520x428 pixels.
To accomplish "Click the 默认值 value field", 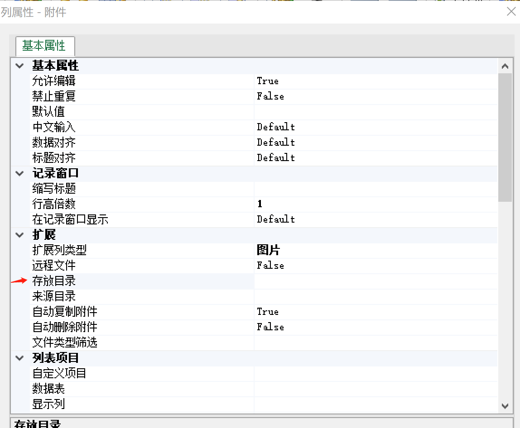I will click(375, 112).
